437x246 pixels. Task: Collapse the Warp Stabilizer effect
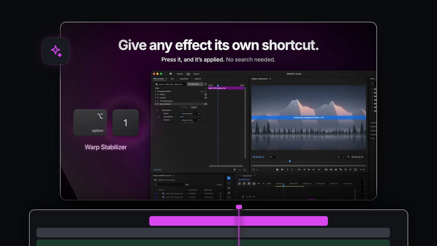tap(156, 104)
